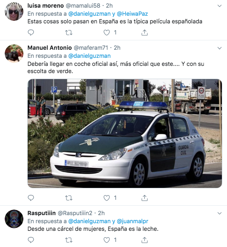This screenshot has height=247, width=227.
Task: Open the @juanmalpr mention link
Action: (x=132, y=221)
